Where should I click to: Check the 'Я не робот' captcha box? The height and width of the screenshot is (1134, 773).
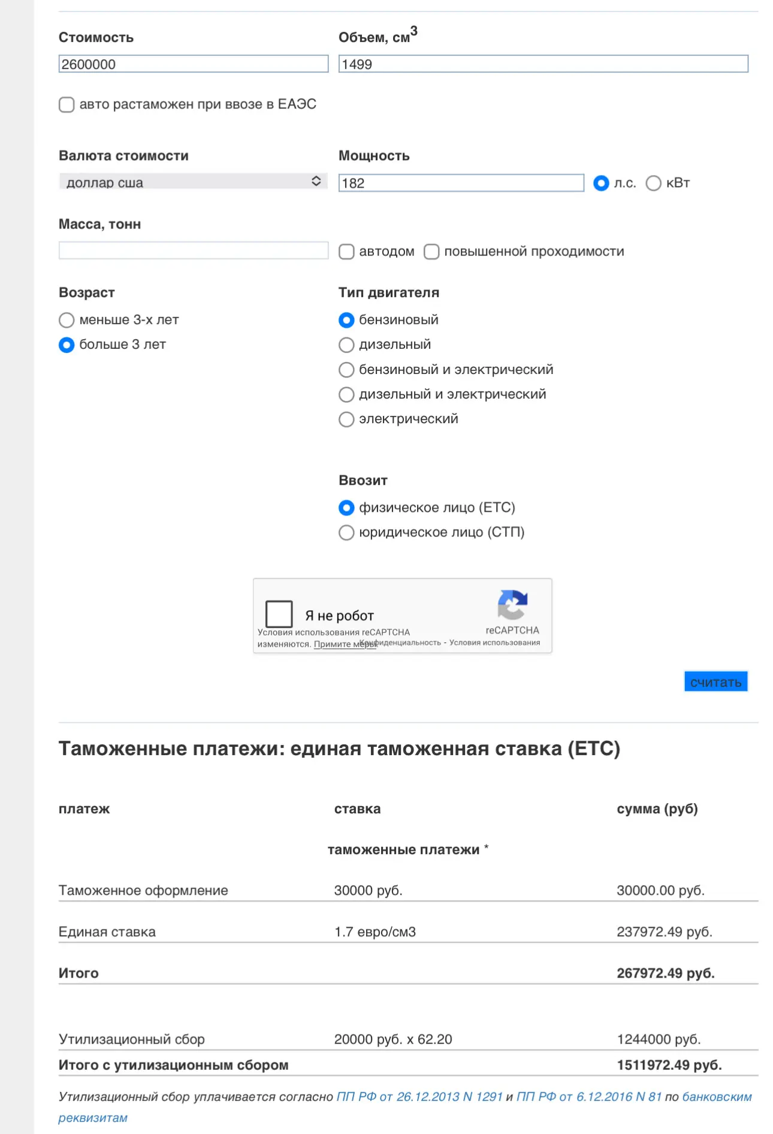279,614
